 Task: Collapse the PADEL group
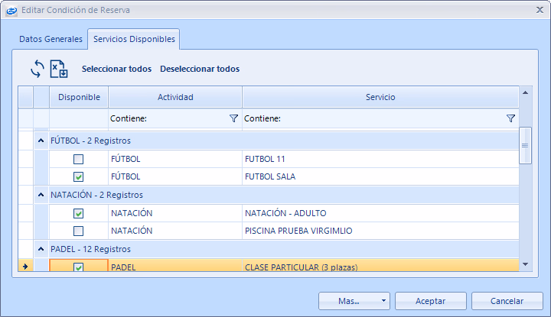point(41,249)
